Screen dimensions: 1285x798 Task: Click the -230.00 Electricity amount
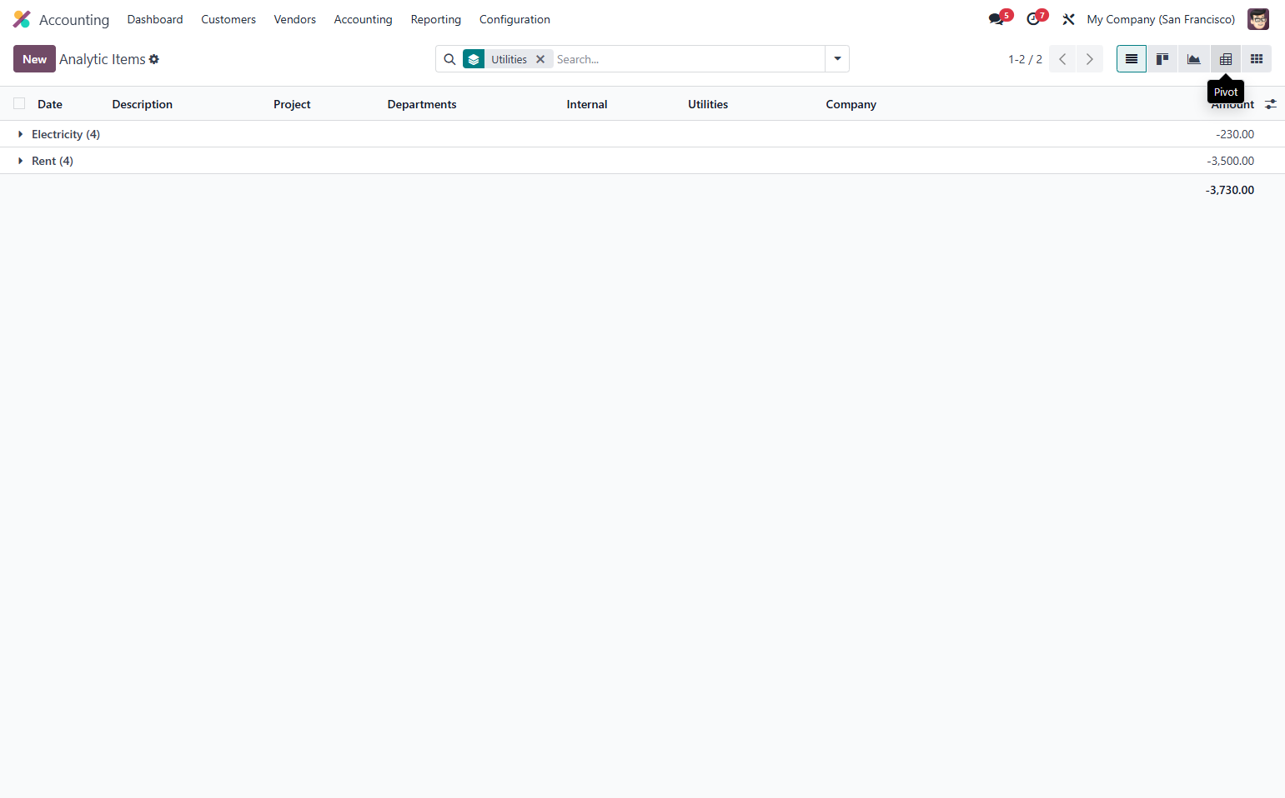(1235, 134)
